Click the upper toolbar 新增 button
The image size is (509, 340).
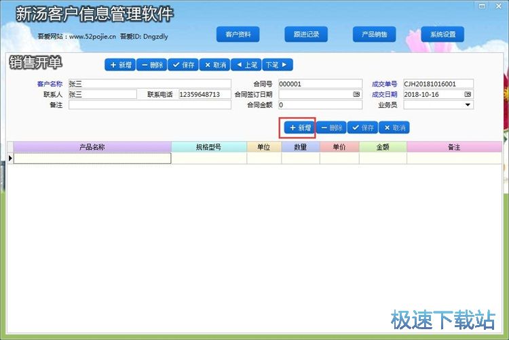[x=120, y=65]
